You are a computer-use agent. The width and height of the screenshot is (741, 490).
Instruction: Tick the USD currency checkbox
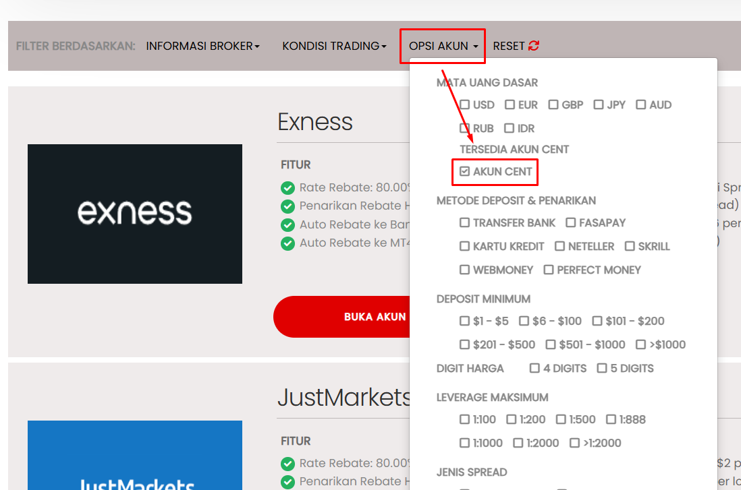[x=464, y=104]
